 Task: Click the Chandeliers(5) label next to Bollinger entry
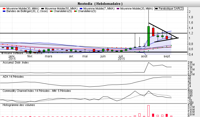click(63, 11)
